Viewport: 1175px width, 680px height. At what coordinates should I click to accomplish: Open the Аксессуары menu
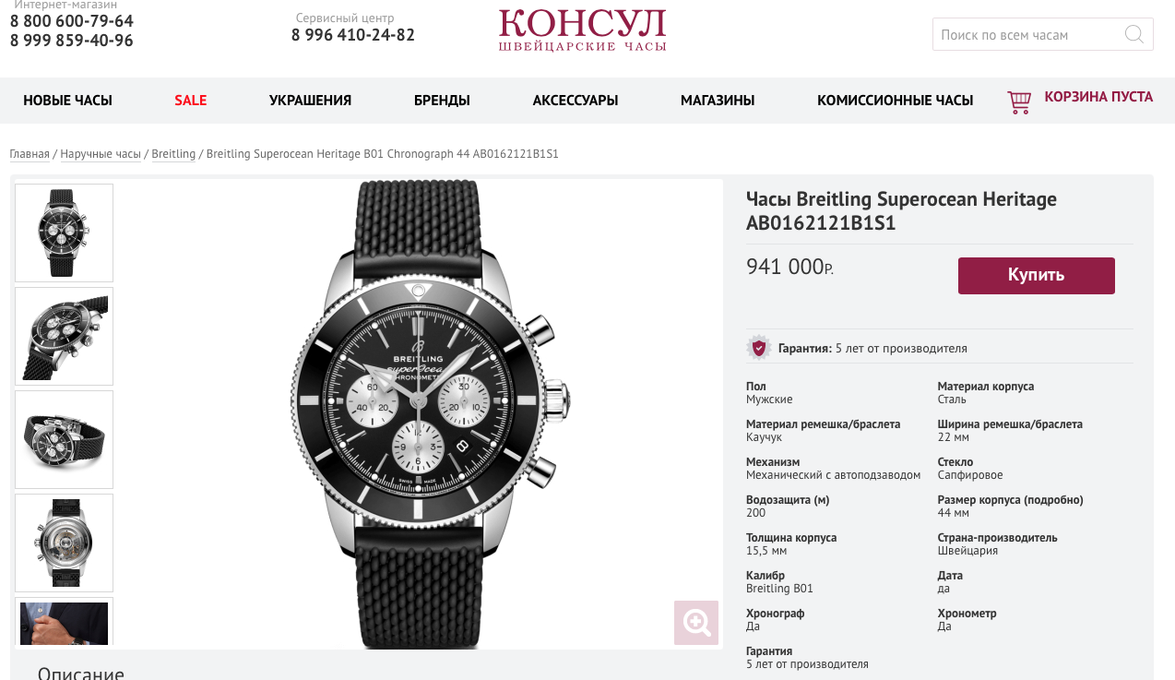576,101
